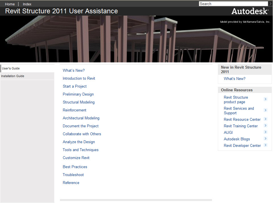Select the Reinforcement link
This screenshot has height=203, width=273.
74,110
